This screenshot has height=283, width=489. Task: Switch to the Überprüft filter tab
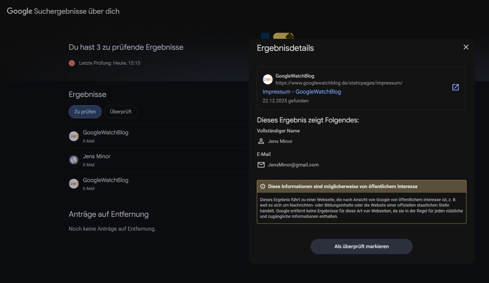pos(121,112)
